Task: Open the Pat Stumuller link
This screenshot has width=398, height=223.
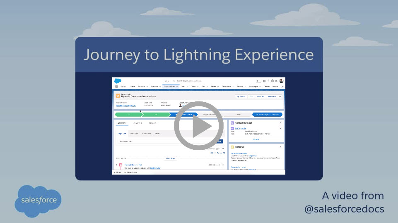Action: [x=241, y=128]
